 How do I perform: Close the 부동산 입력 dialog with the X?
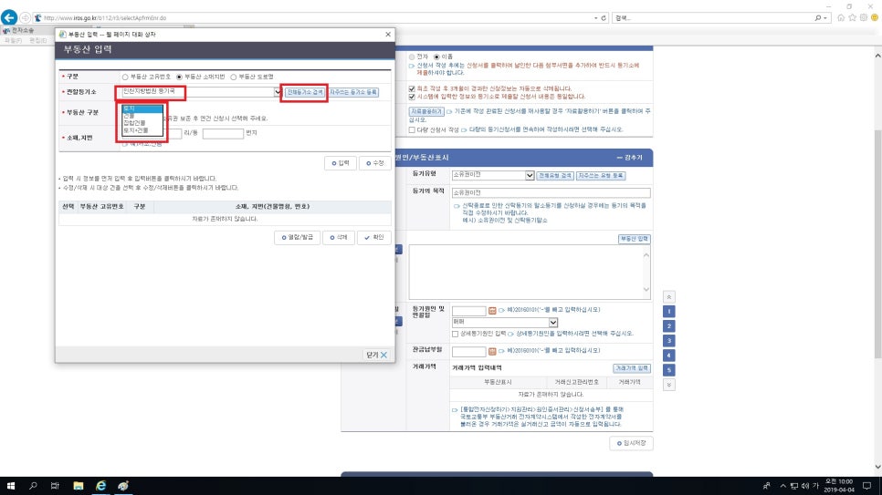(x=387, y=35)
